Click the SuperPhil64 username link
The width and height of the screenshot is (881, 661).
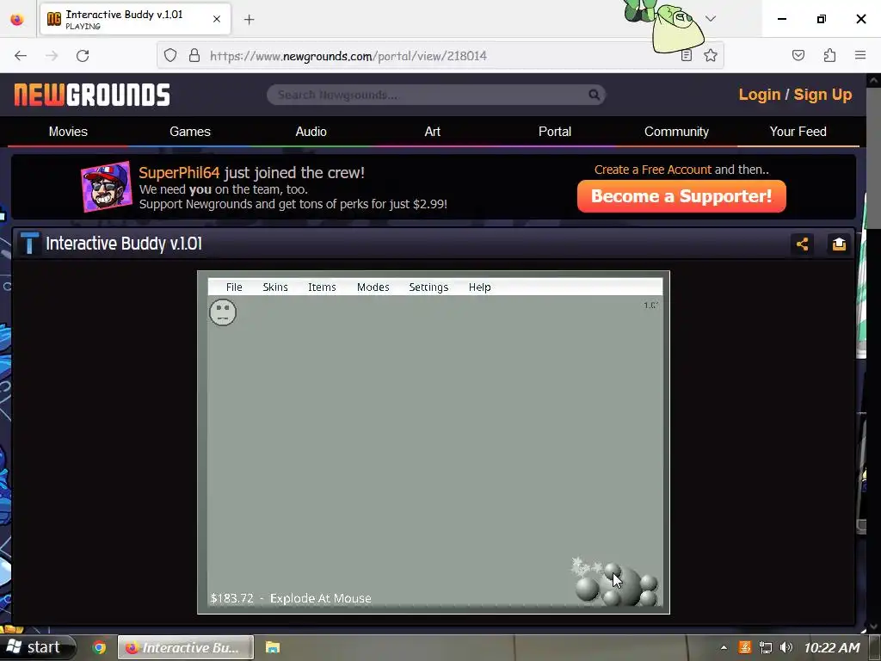179,172
